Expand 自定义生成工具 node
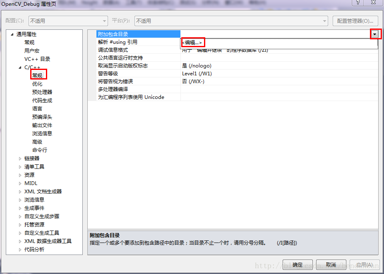 pyautogui.click(x=20, y=233)
